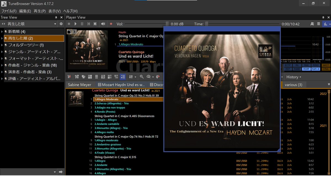Click the Stop playback button
The width and height of the screenshot is (331, 176).
click(x=69, y=24)
